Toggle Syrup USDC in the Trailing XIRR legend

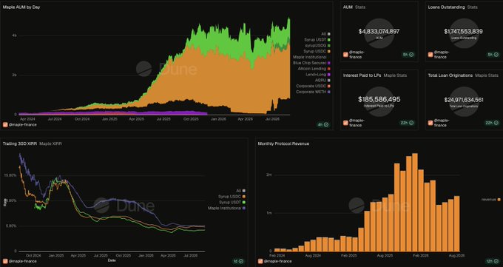coord(232,197)
